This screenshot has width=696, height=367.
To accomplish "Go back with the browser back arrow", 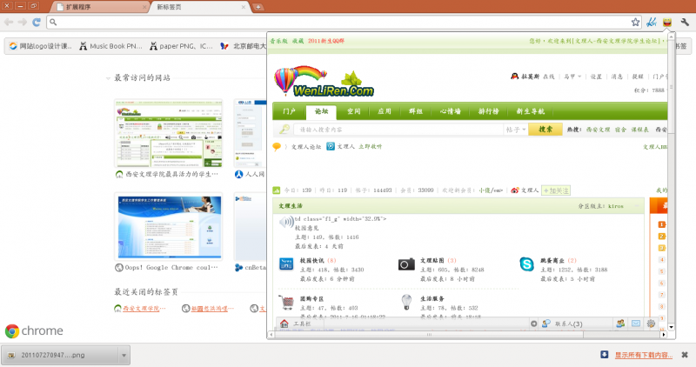I will tap(9, 22).
